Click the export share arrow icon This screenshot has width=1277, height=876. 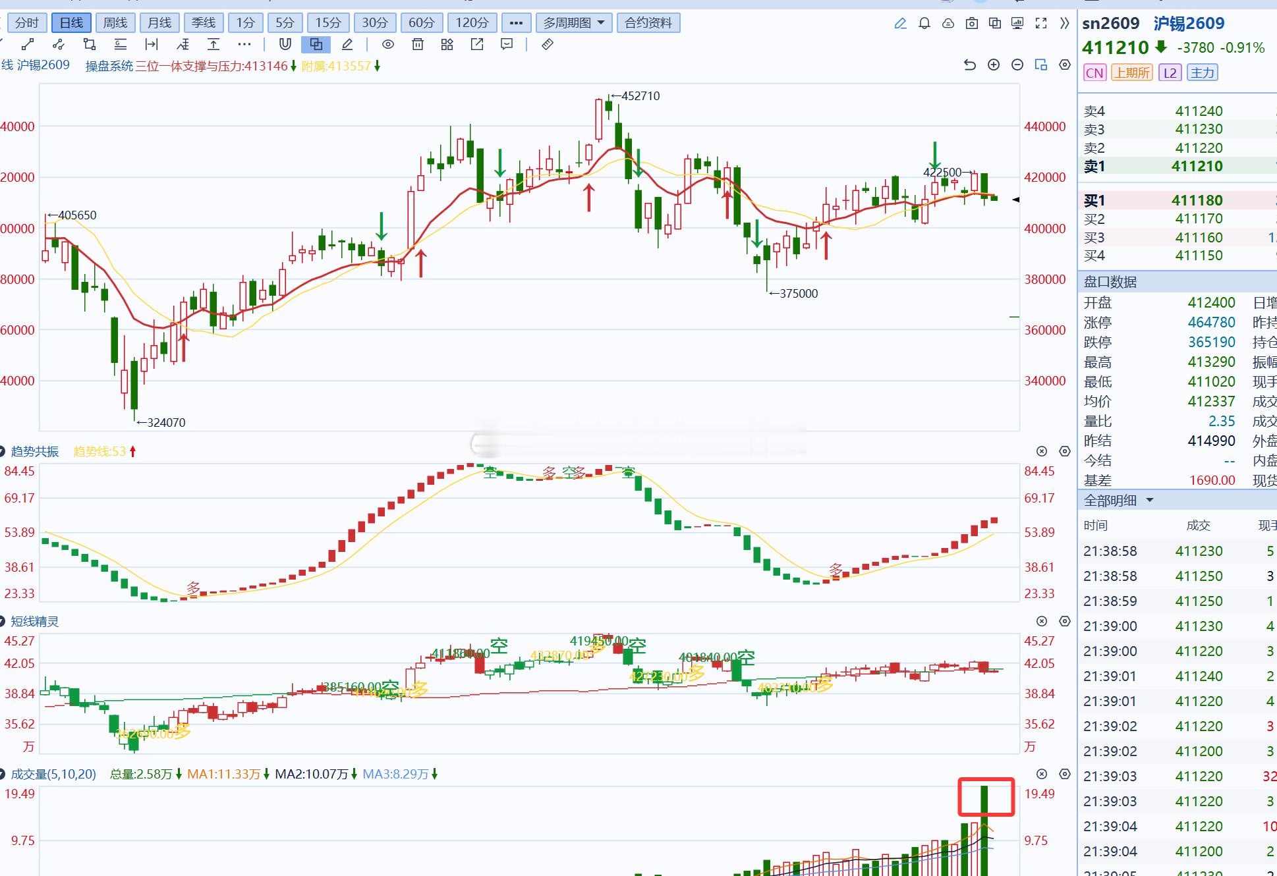[x=477, y=45]
